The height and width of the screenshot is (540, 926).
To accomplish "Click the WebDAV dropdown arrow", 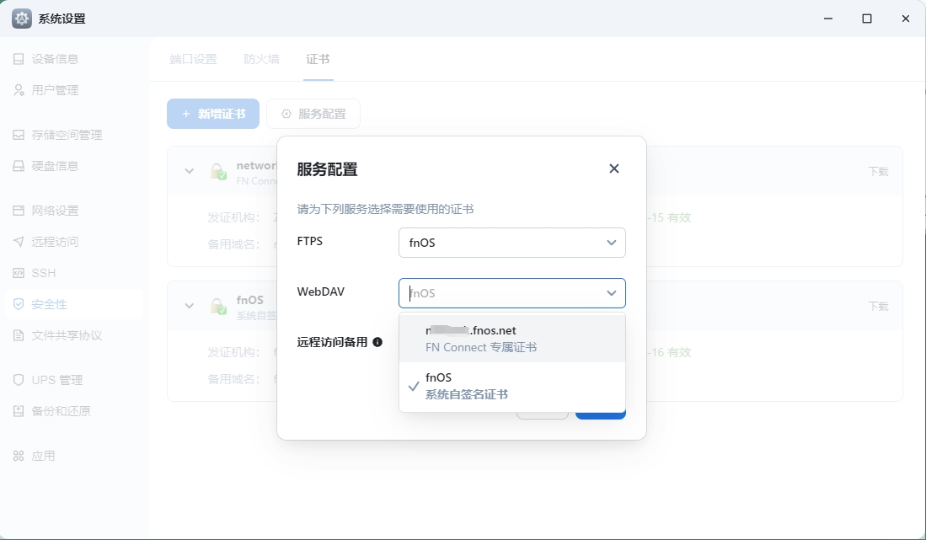I will tap(611, 293).
